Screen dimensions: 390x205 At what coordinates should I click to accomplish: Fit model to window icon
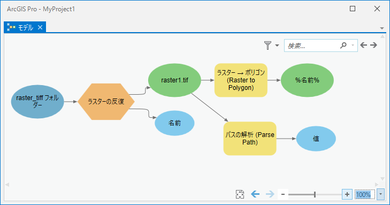coord(240,194)
